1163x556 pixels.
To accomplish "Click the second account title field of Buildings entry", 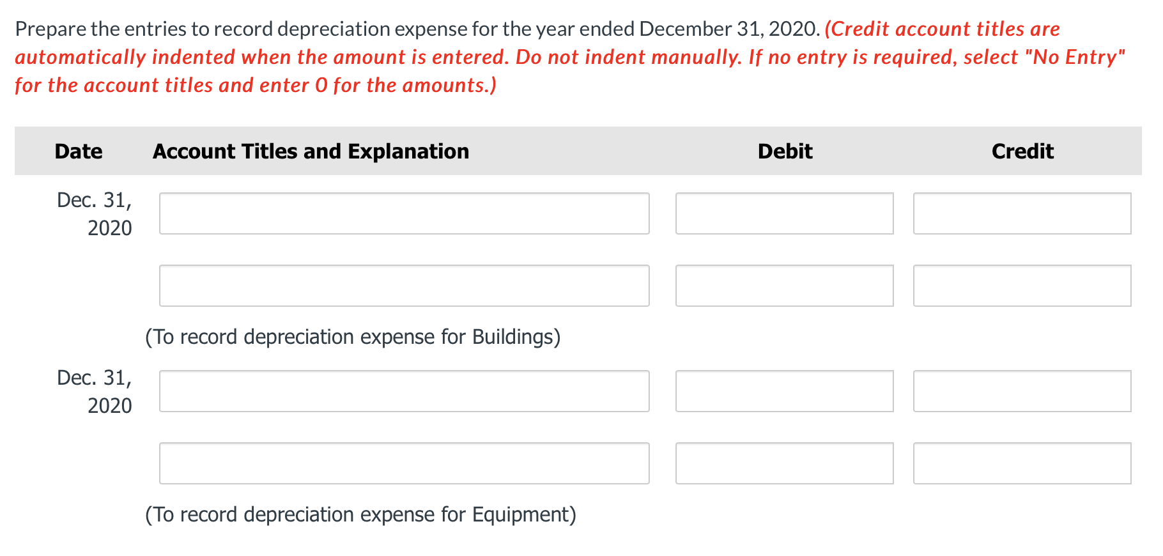I will pyautogui.click(x=404, y=286).
